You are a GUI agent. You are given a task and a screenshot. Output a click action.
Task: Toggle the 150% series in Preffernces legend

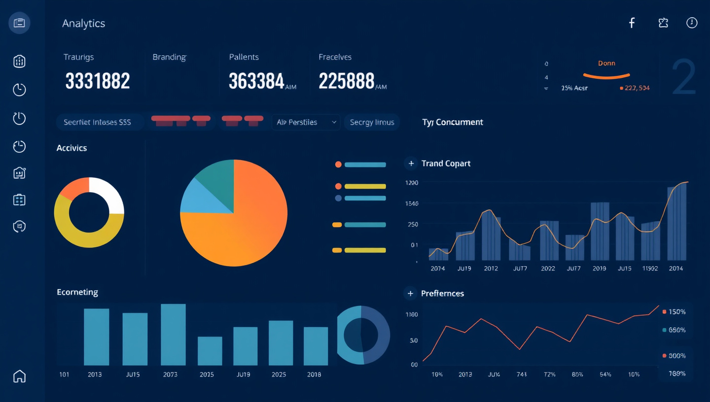(674, 312)
